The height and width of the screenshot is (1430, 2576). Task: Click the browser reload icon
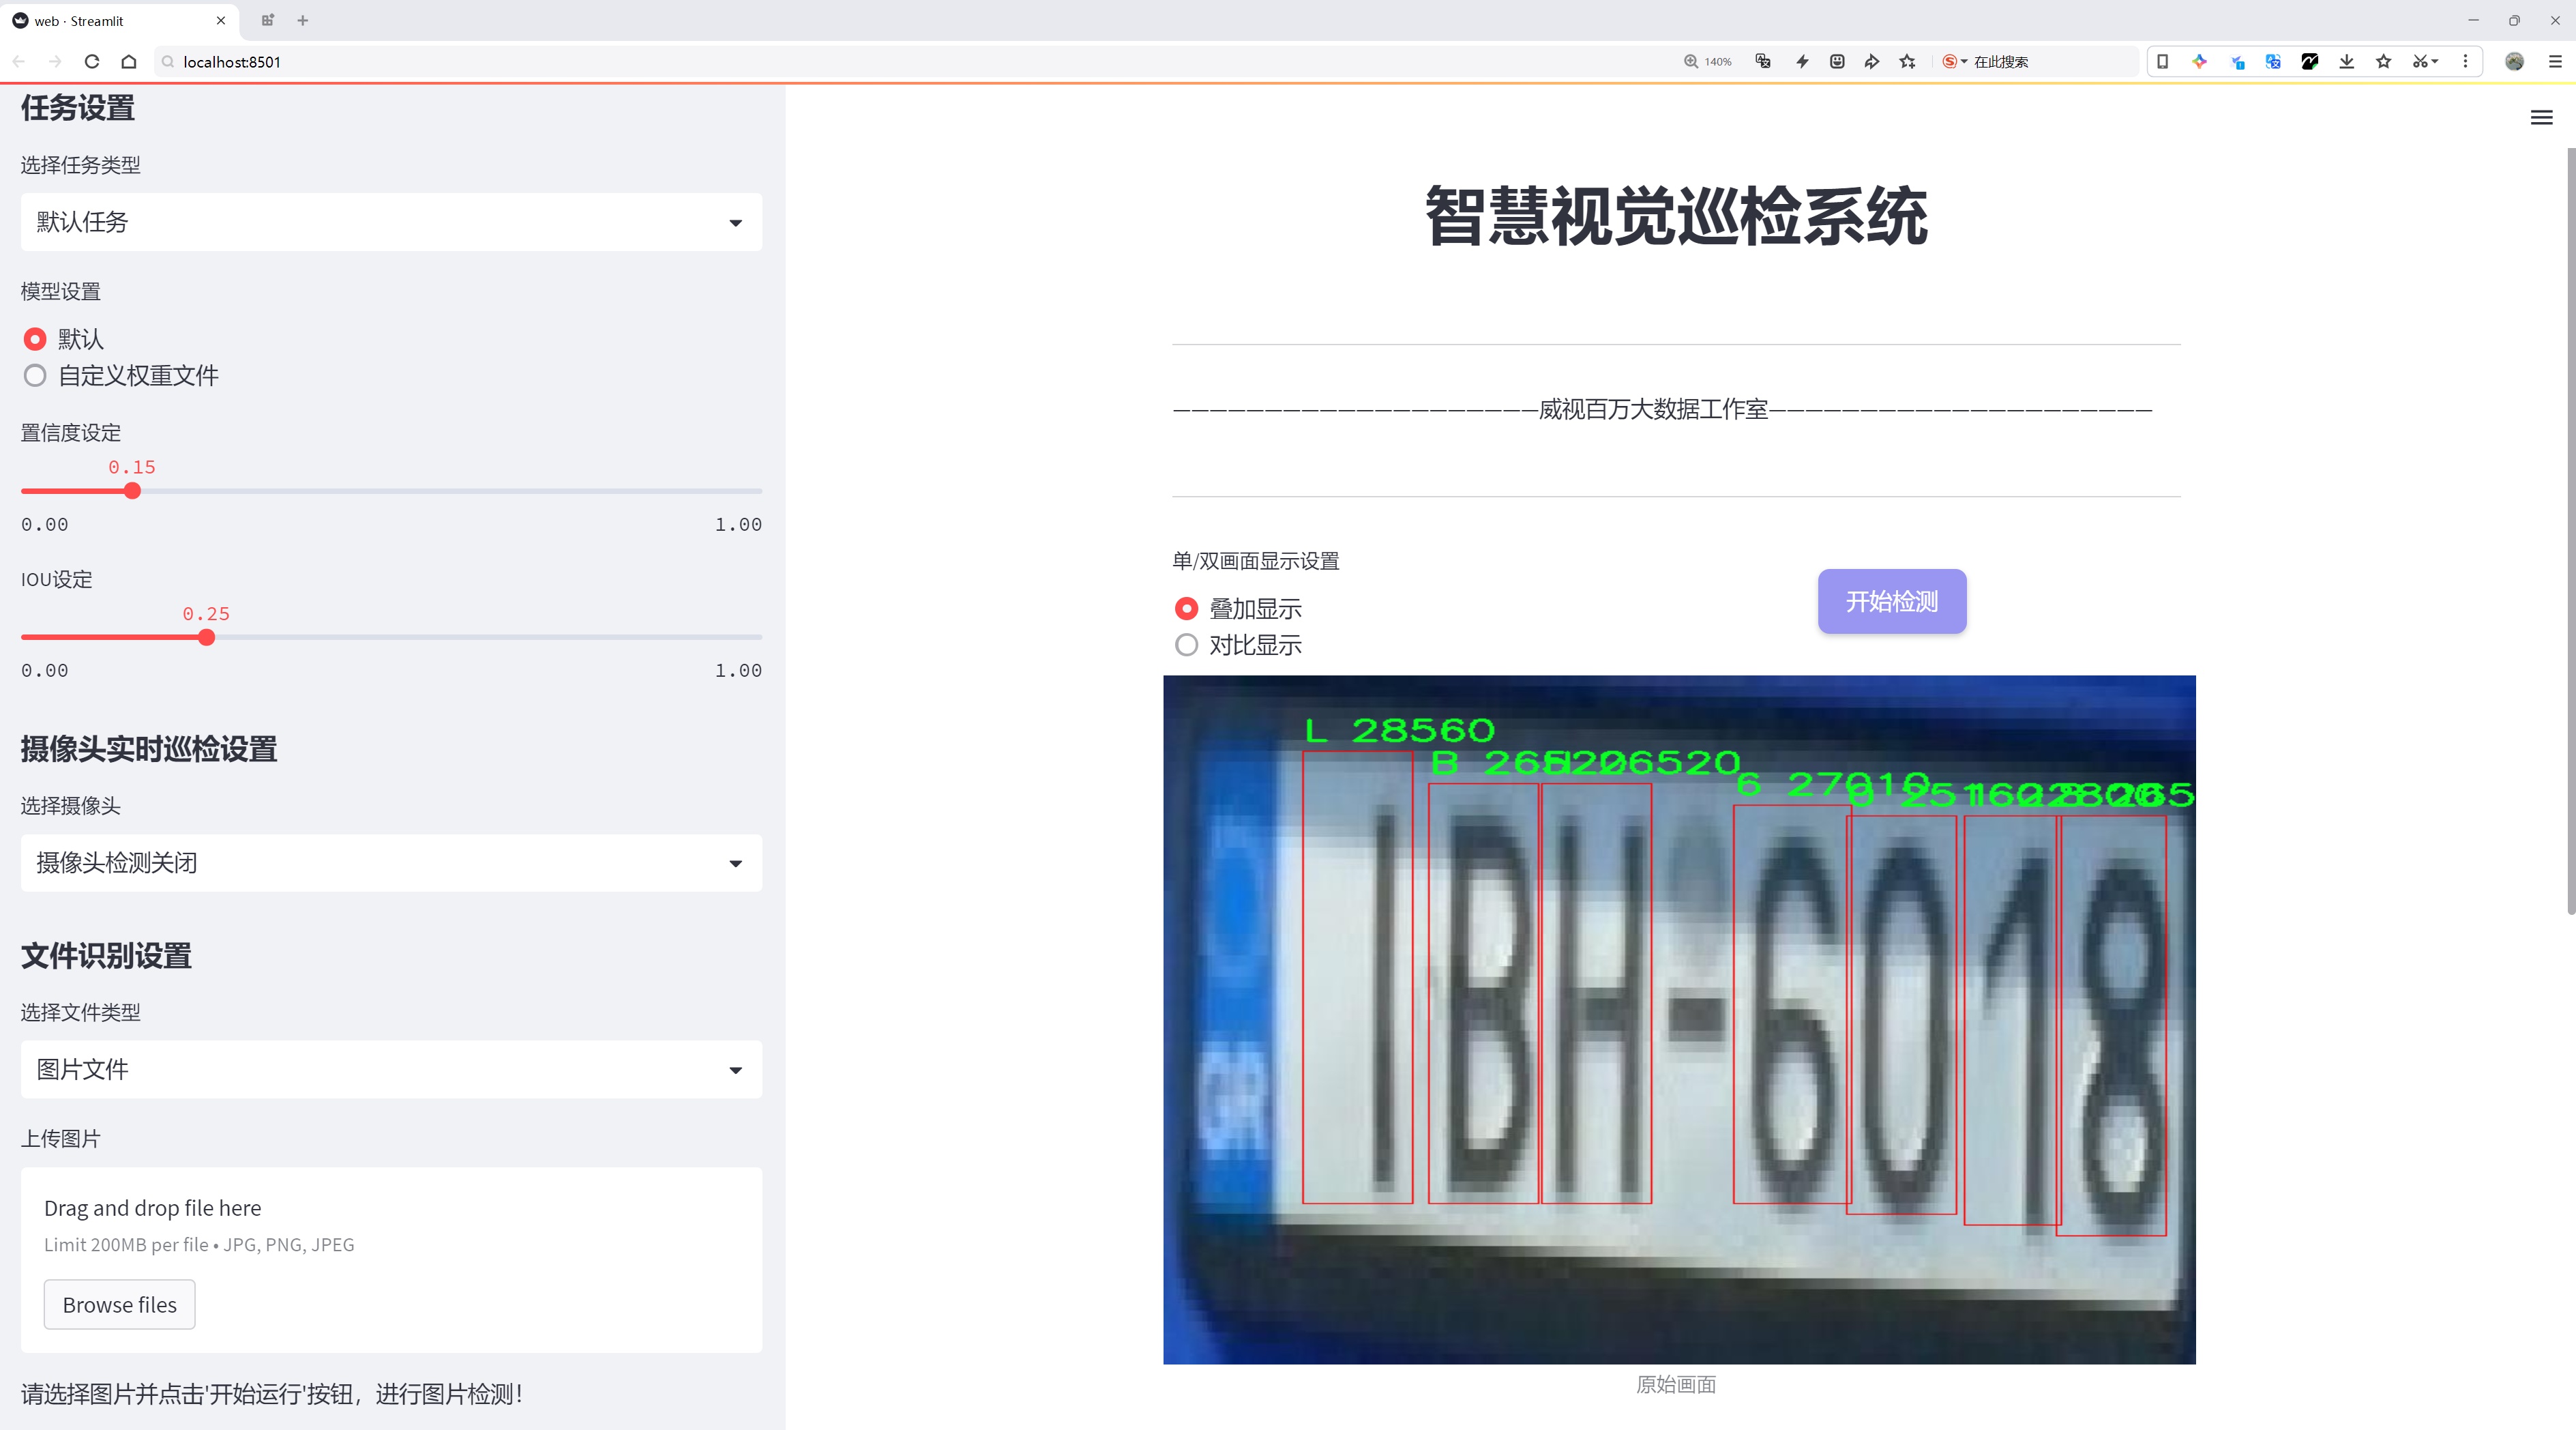[x=92, y=62]
